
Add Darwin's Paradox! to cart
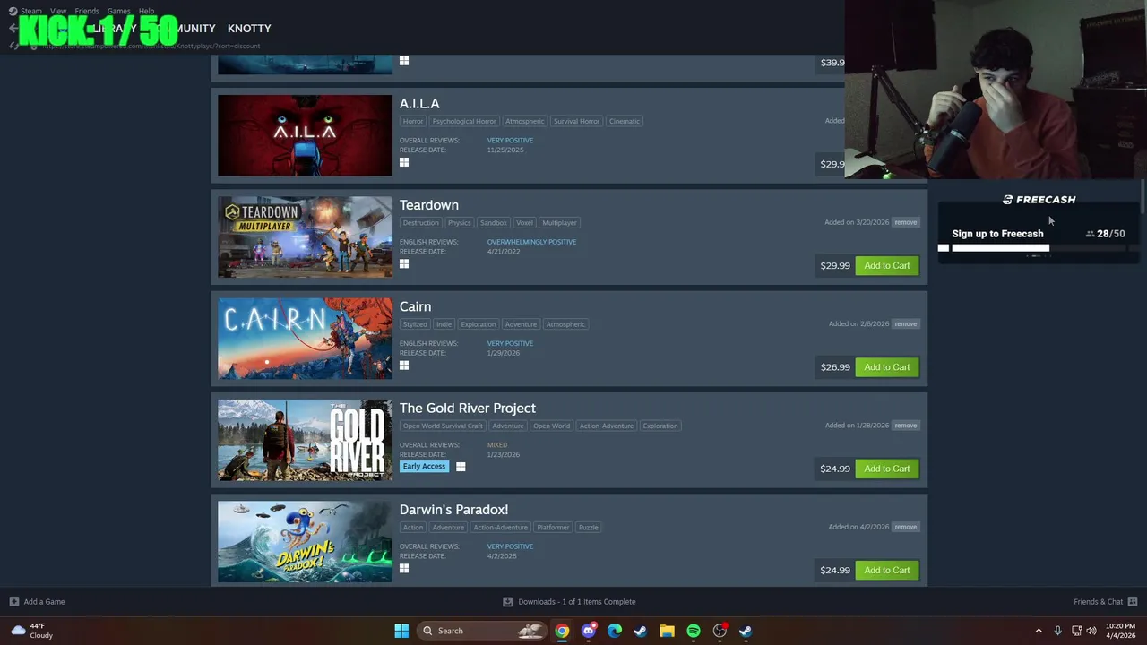(x=887, y=570)
